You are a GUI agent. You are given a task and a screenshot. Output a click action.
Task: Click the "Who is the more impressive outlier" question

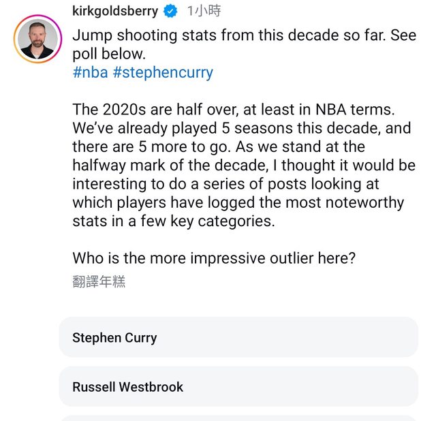click(214, 259)
